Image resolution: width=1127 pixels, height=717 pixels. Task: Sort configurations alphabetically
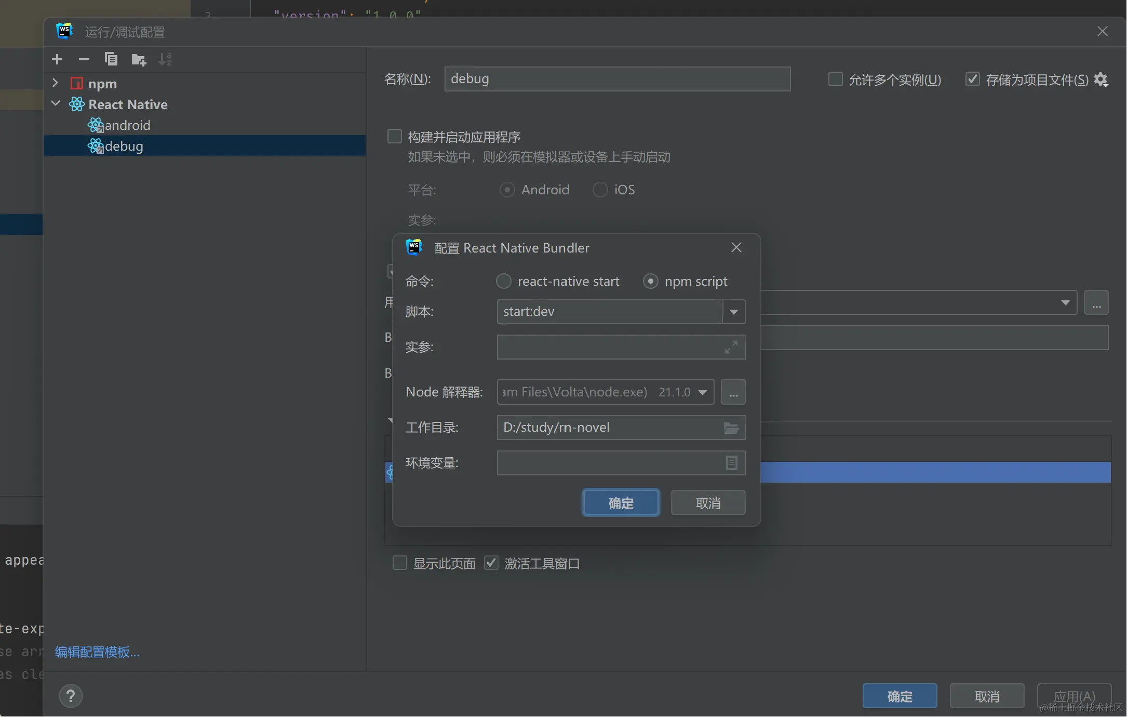(165, 59)
